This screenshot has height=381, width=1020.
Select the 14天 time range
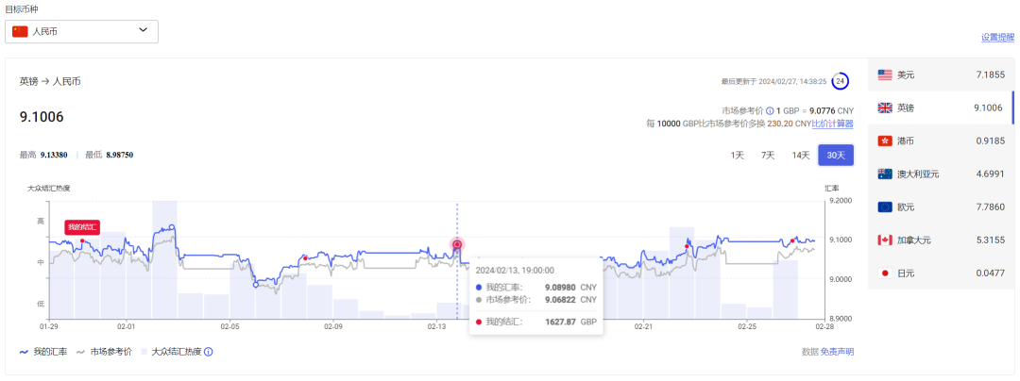point(801,155)
